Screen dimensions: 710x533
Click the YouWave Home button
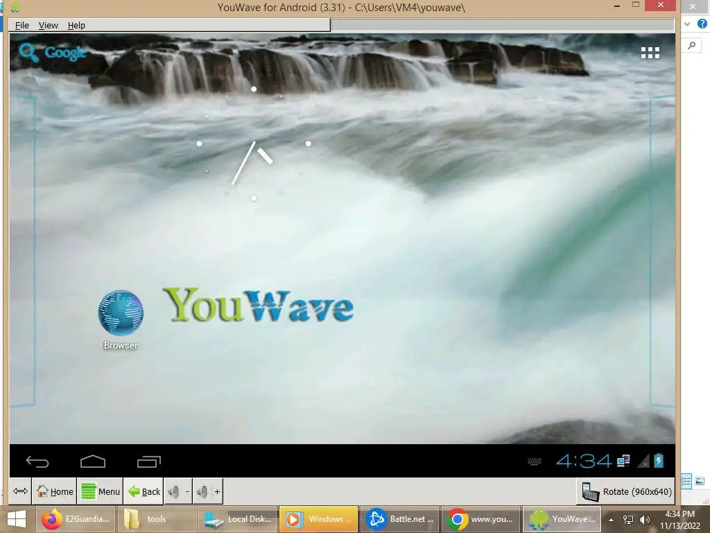(55, 491)
